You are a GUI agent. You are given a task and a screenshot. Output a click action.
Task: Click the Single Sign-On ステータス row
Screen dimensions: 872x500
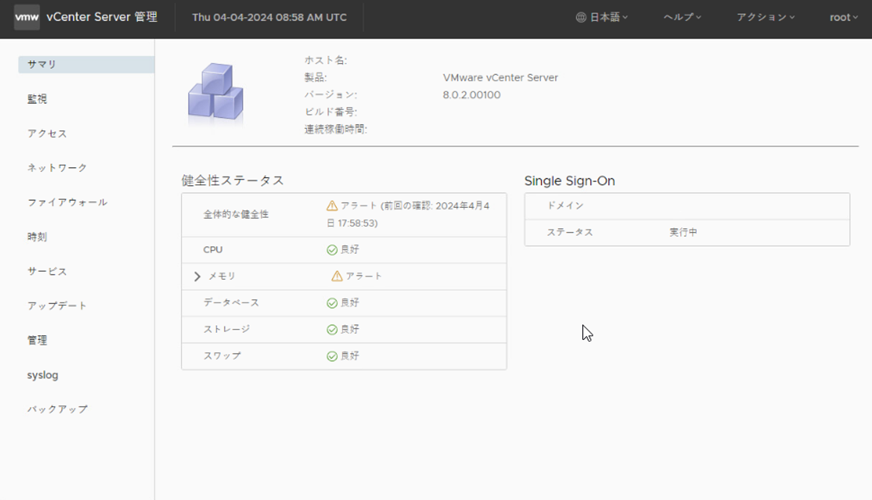tap(687, 233)
